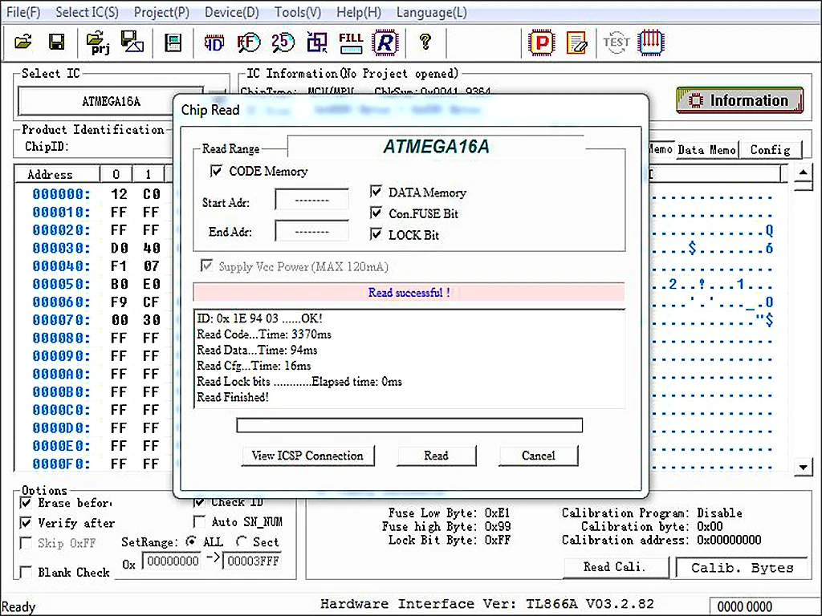The image size is (822, 616).
Task: Click the View ICSP Connection button
Action: click(307, 456)
